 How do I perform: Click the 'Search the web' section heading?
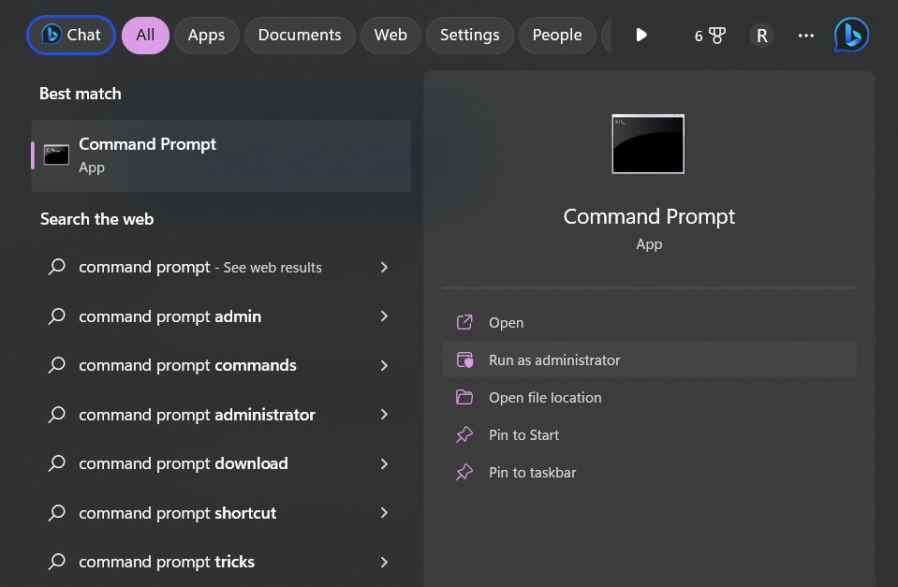96,219
